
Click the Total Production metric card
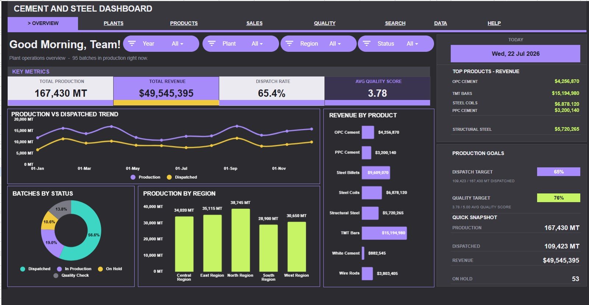coord(60,91)
